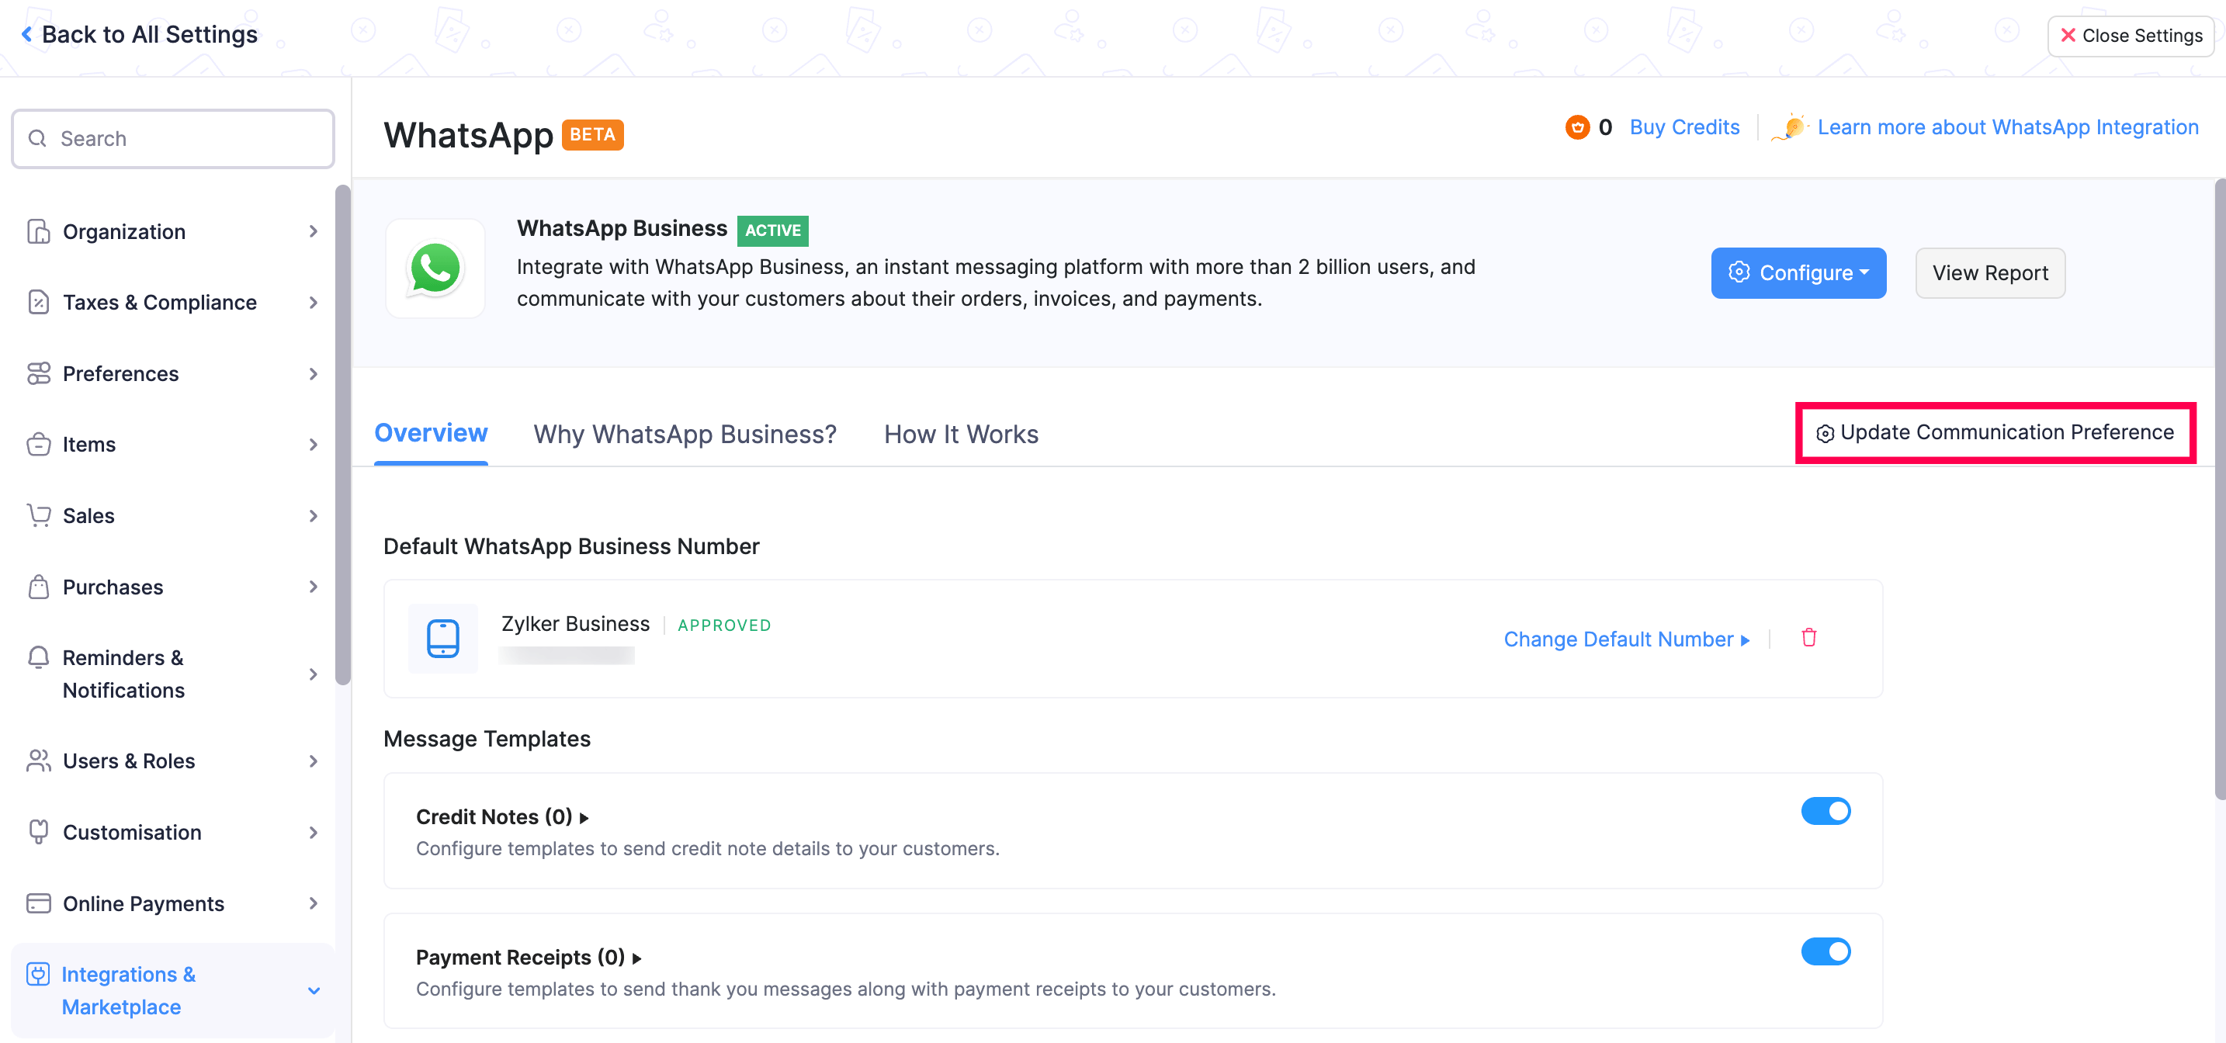2226x1043 pixels.
Task: Open the Buy Credits link
Action: pyautogui.click(x=1683, y=128)
